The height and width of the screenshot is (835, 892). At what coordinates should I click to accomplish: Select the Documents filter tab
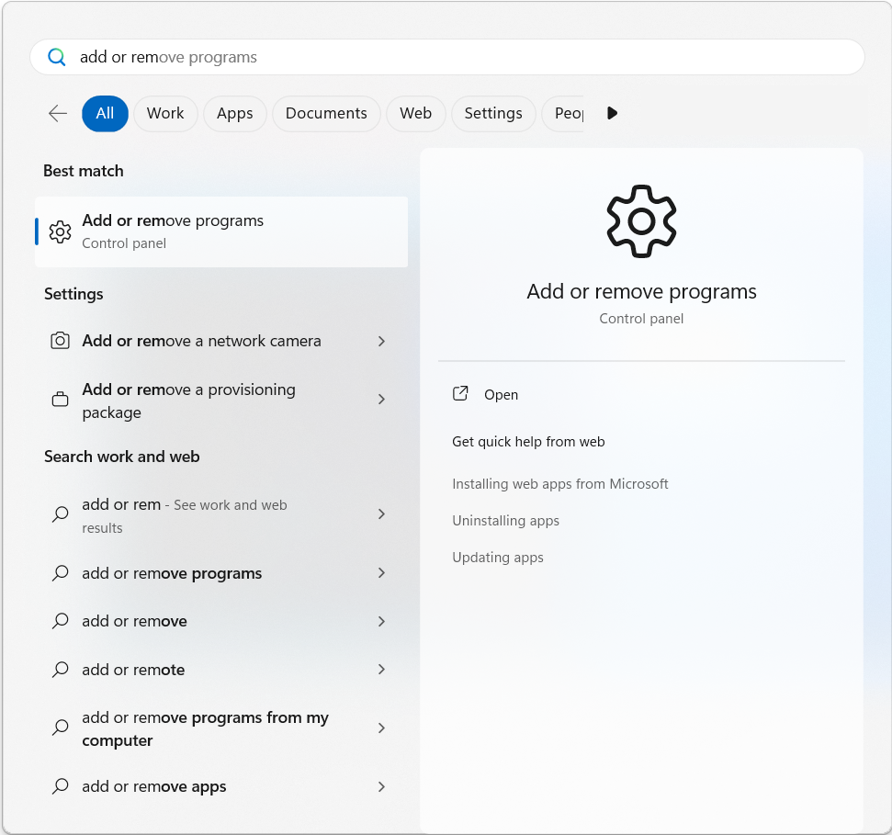326,113
